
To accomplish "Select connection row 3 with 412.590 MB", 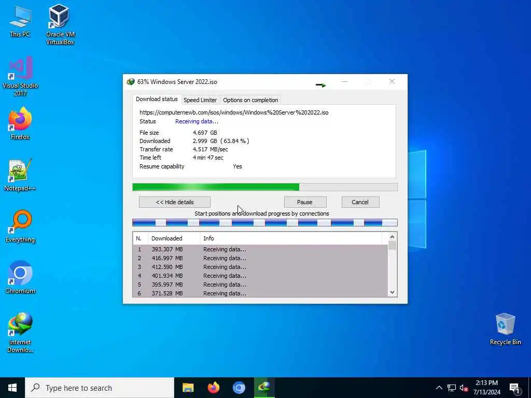I will 260,267.
